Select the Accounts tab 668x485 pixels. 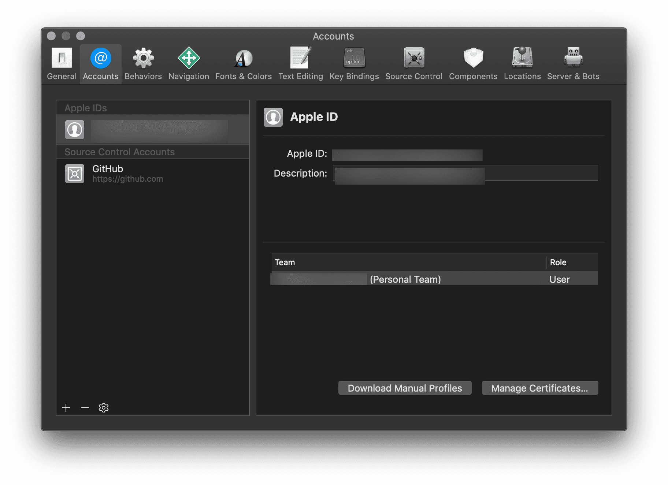tap(101, 64)
